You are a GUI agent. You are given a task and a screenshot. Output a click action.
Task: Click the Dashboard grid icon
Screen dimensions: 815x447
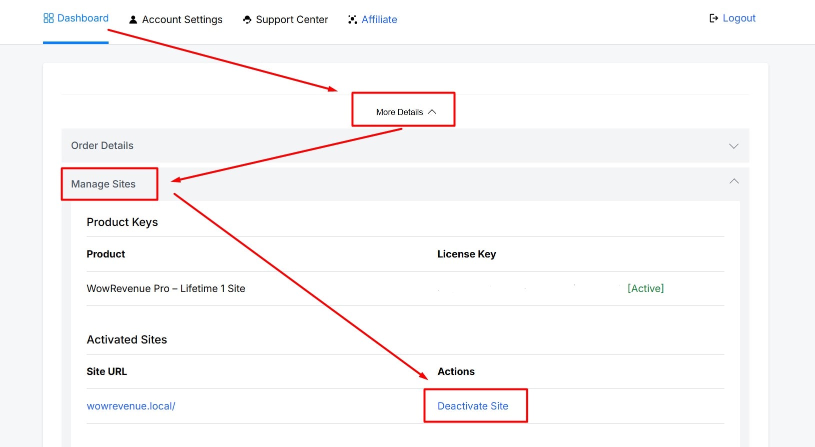click(49, 18)
